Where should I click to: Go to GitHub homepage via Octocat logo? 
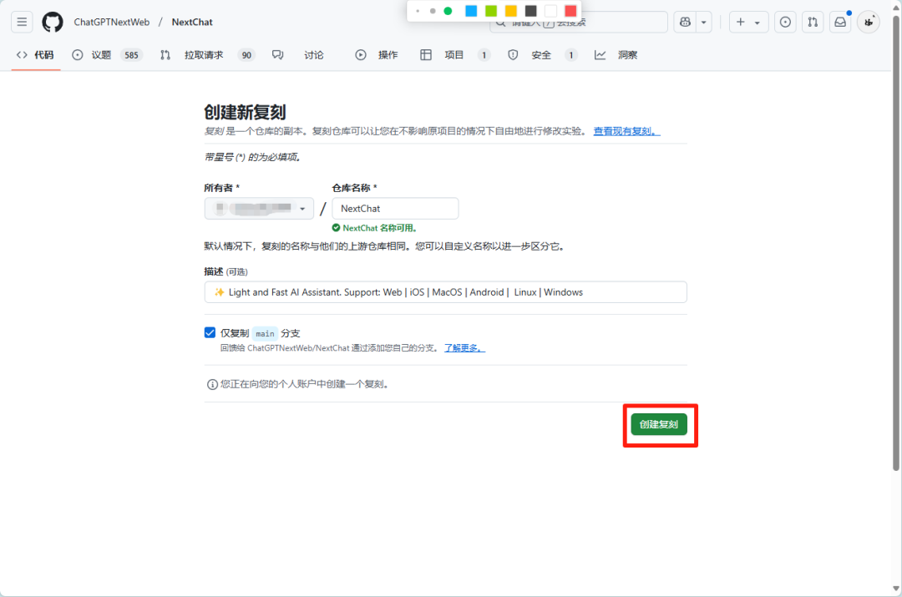pyautogui.click(x=53, y=22)
